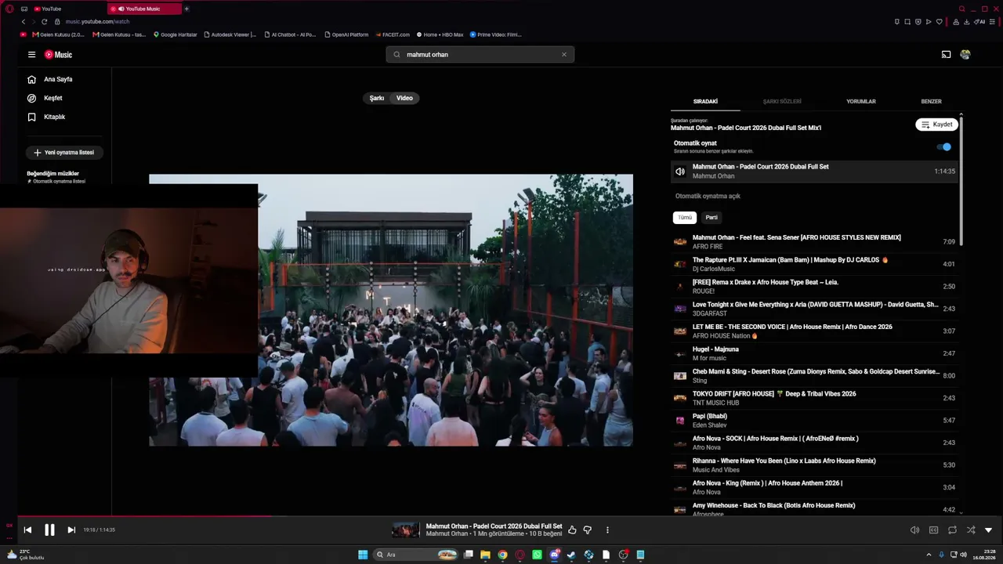Select the ŞARKI SÖZLERİ tab

(x=782, y=101)
